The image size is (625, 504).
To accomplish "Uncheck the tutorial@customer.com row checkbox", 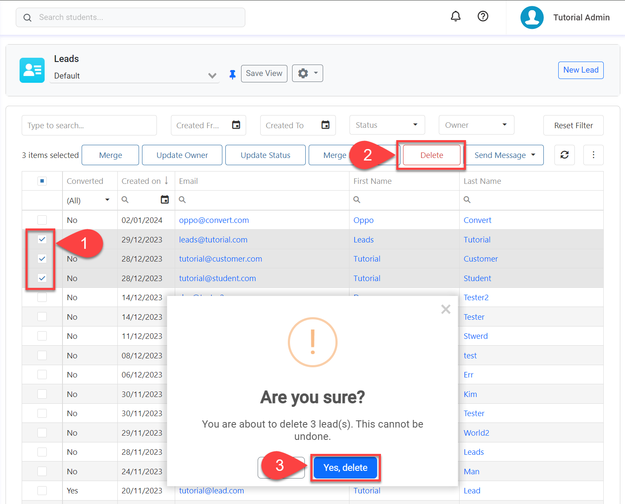I will tap(42, 259).
